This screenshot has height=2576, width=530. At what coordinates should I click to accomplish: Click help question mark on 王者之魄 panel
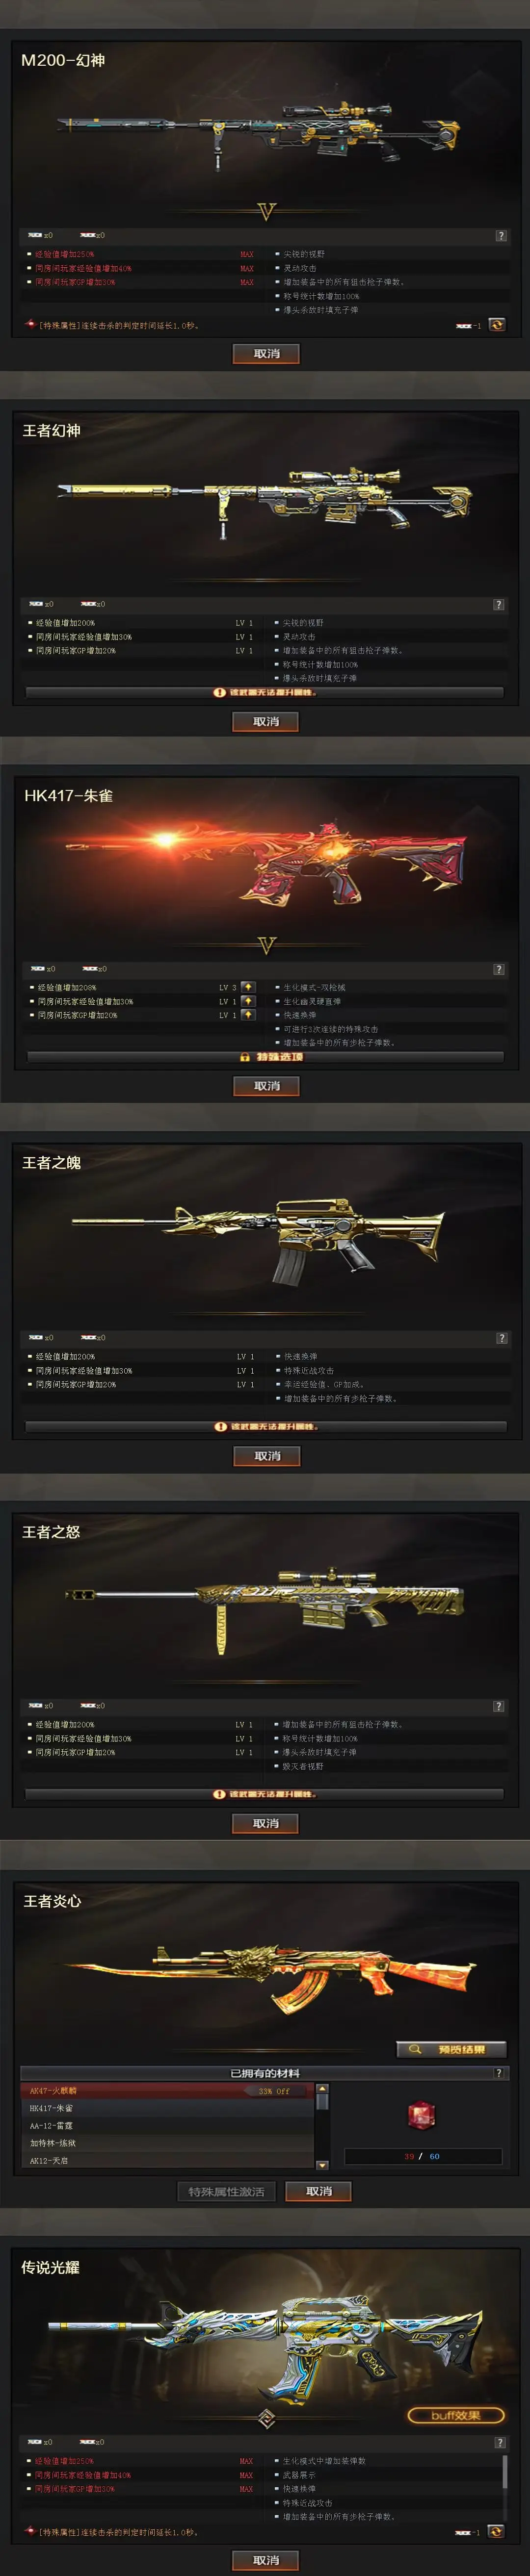tap(502, 1338)
